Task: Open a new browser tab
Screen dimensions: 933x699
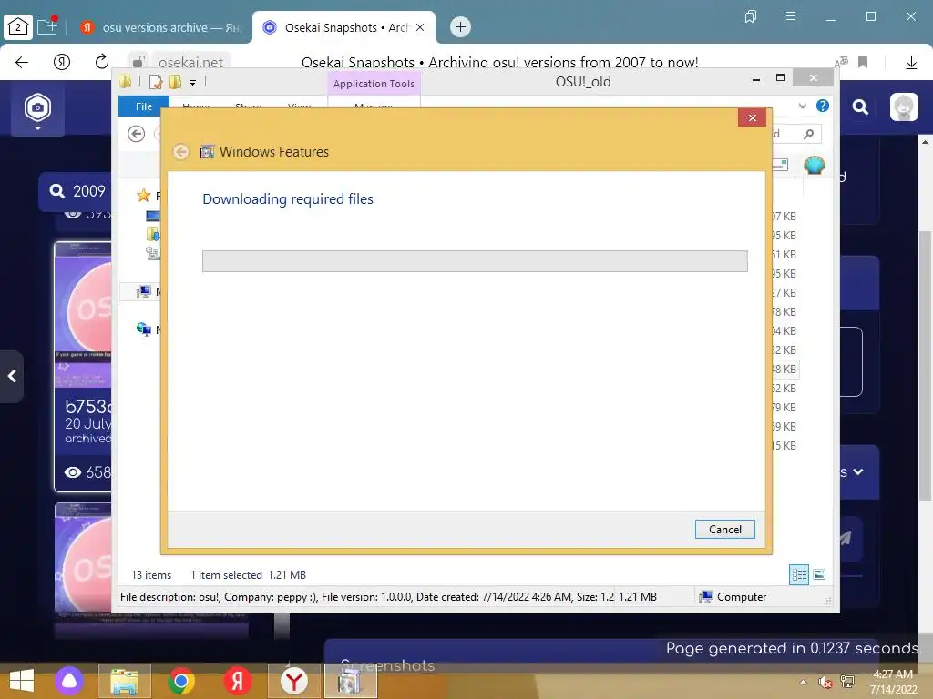Action: coord(460,26)
